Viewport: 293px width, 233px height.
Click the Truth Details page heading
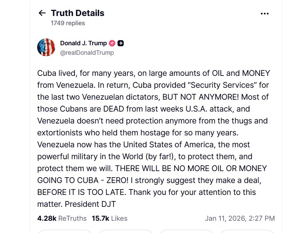(x=78, y=13)
